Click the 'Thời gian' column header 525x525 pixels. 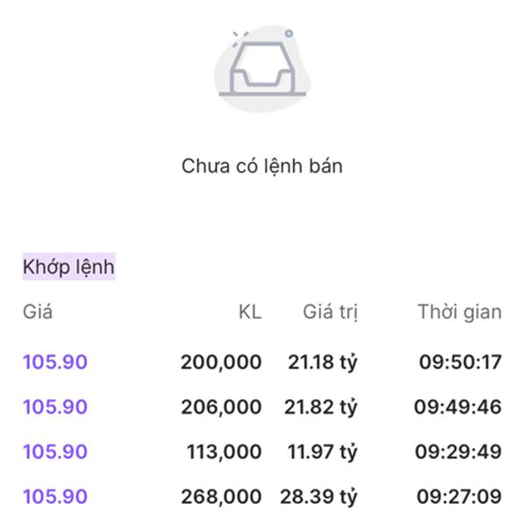[459, 311]
